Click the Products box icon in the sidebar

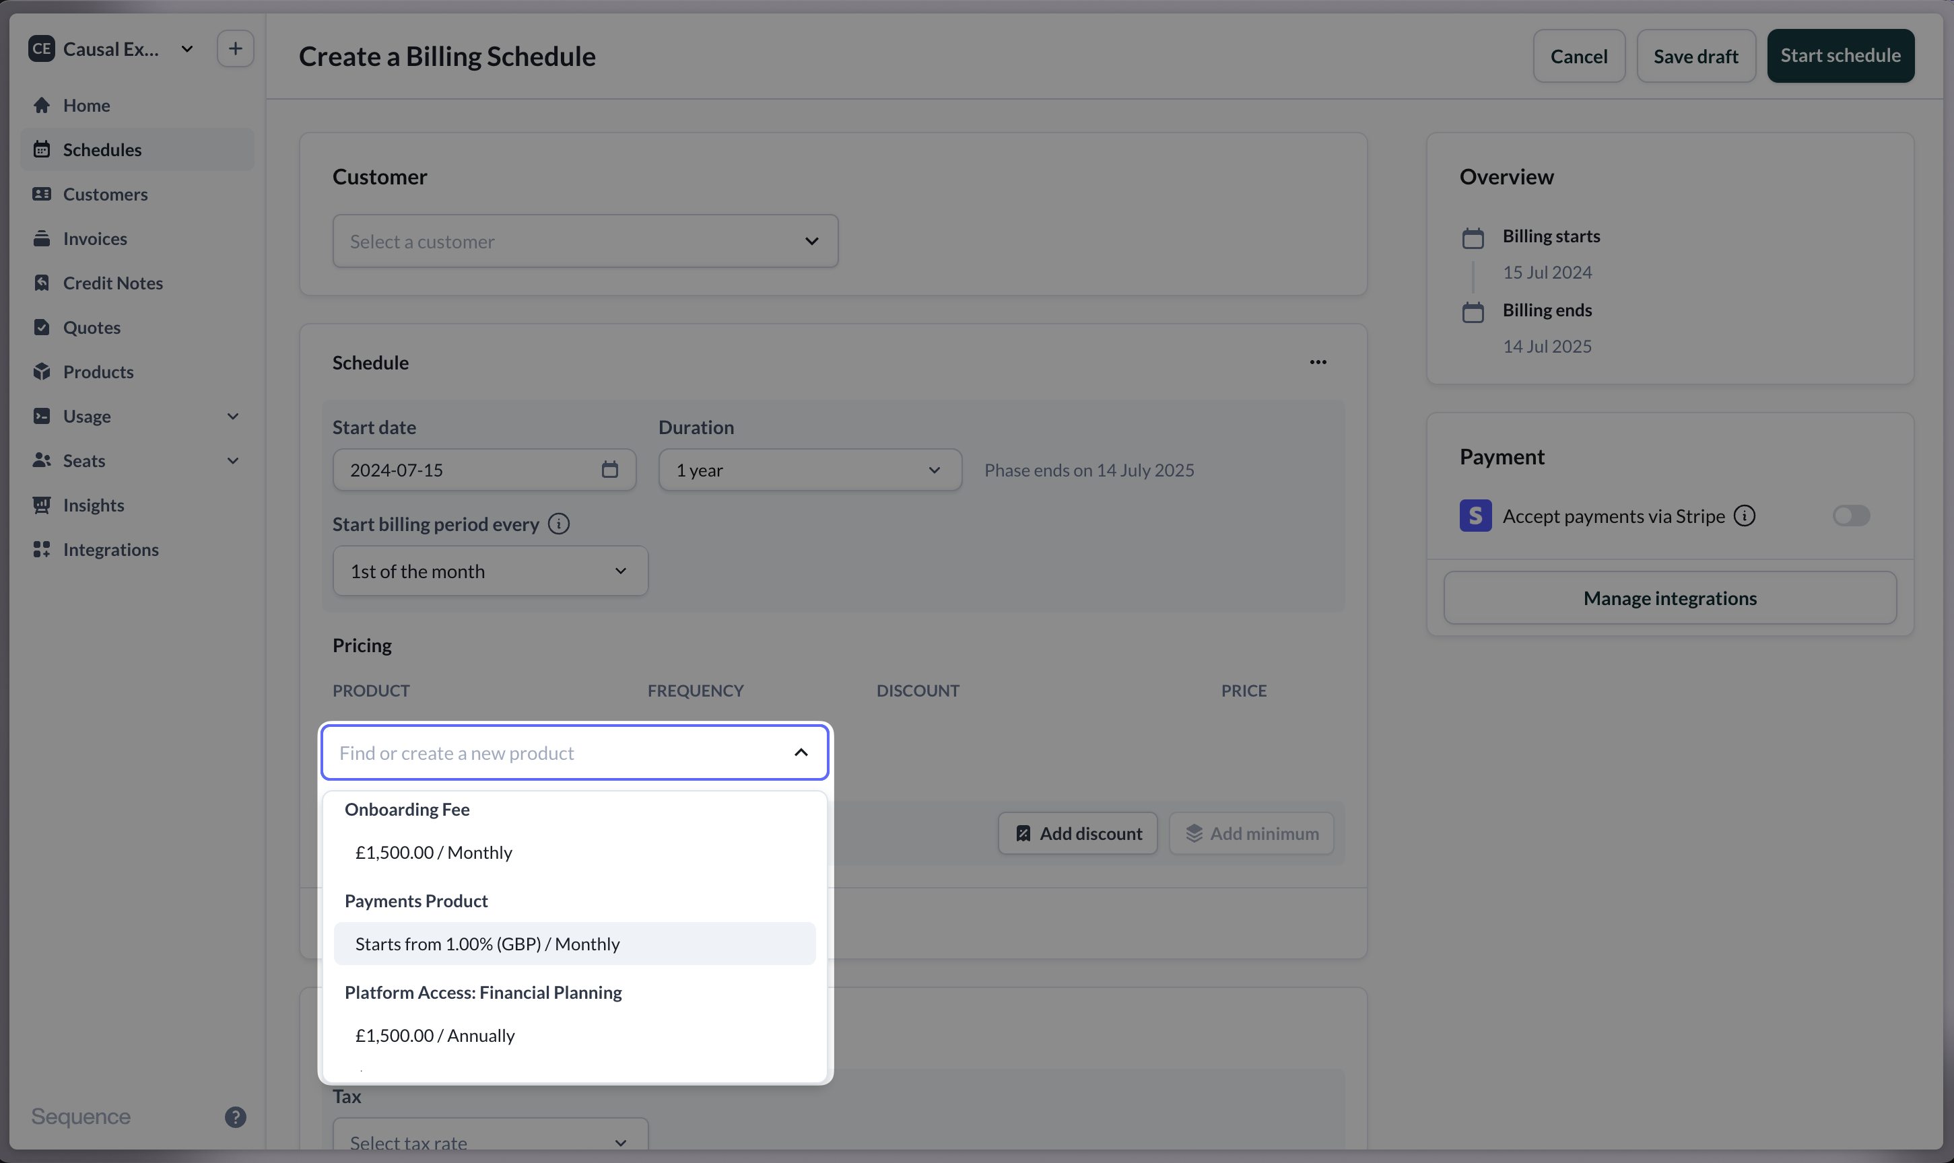[42, 372]
